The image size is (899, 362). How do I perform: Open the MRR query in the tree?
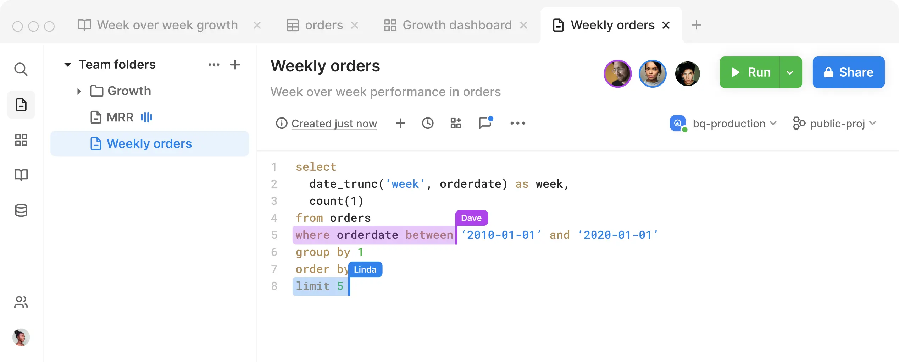click(120, 117)
